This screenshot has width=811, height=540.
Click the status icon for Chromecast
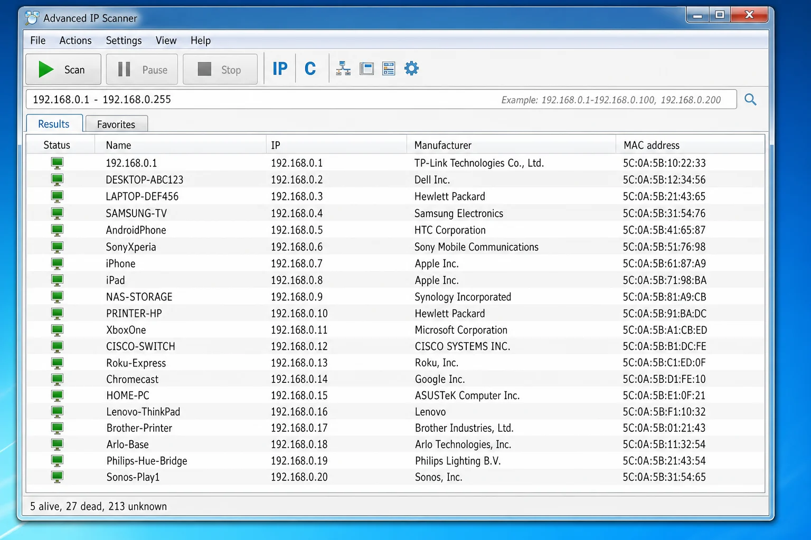(57, 379)
